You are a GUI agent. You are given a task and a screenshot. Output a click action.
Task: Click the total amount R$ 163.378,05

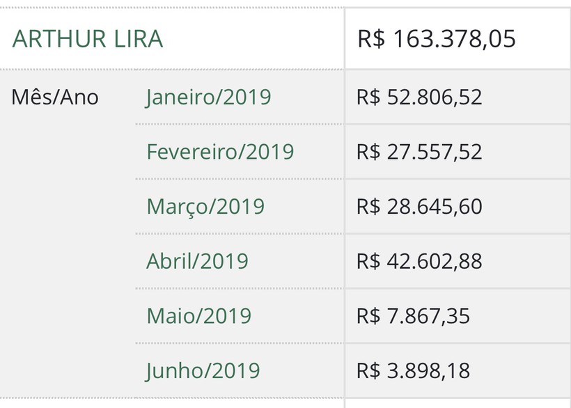(437, 38)
